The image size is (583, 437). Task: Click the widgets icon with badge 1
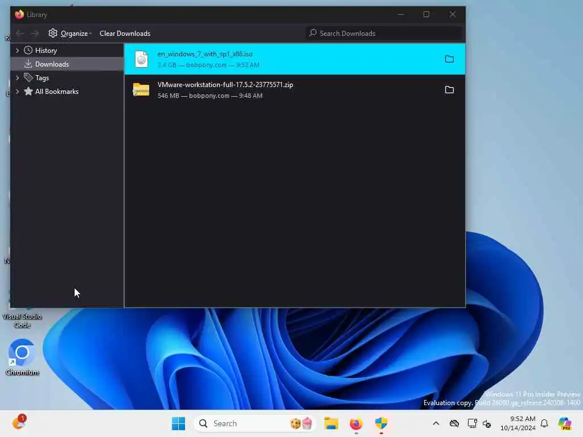coord(19,423)
